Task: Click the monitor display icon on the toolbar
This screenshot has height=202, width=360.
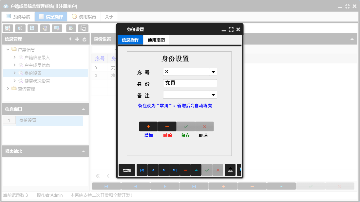Action: click(x=57, y=28)
